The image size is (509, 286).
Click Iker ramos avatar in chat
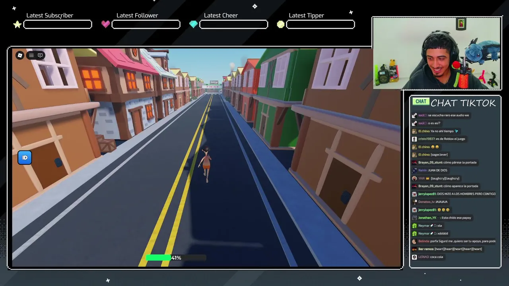414,249
